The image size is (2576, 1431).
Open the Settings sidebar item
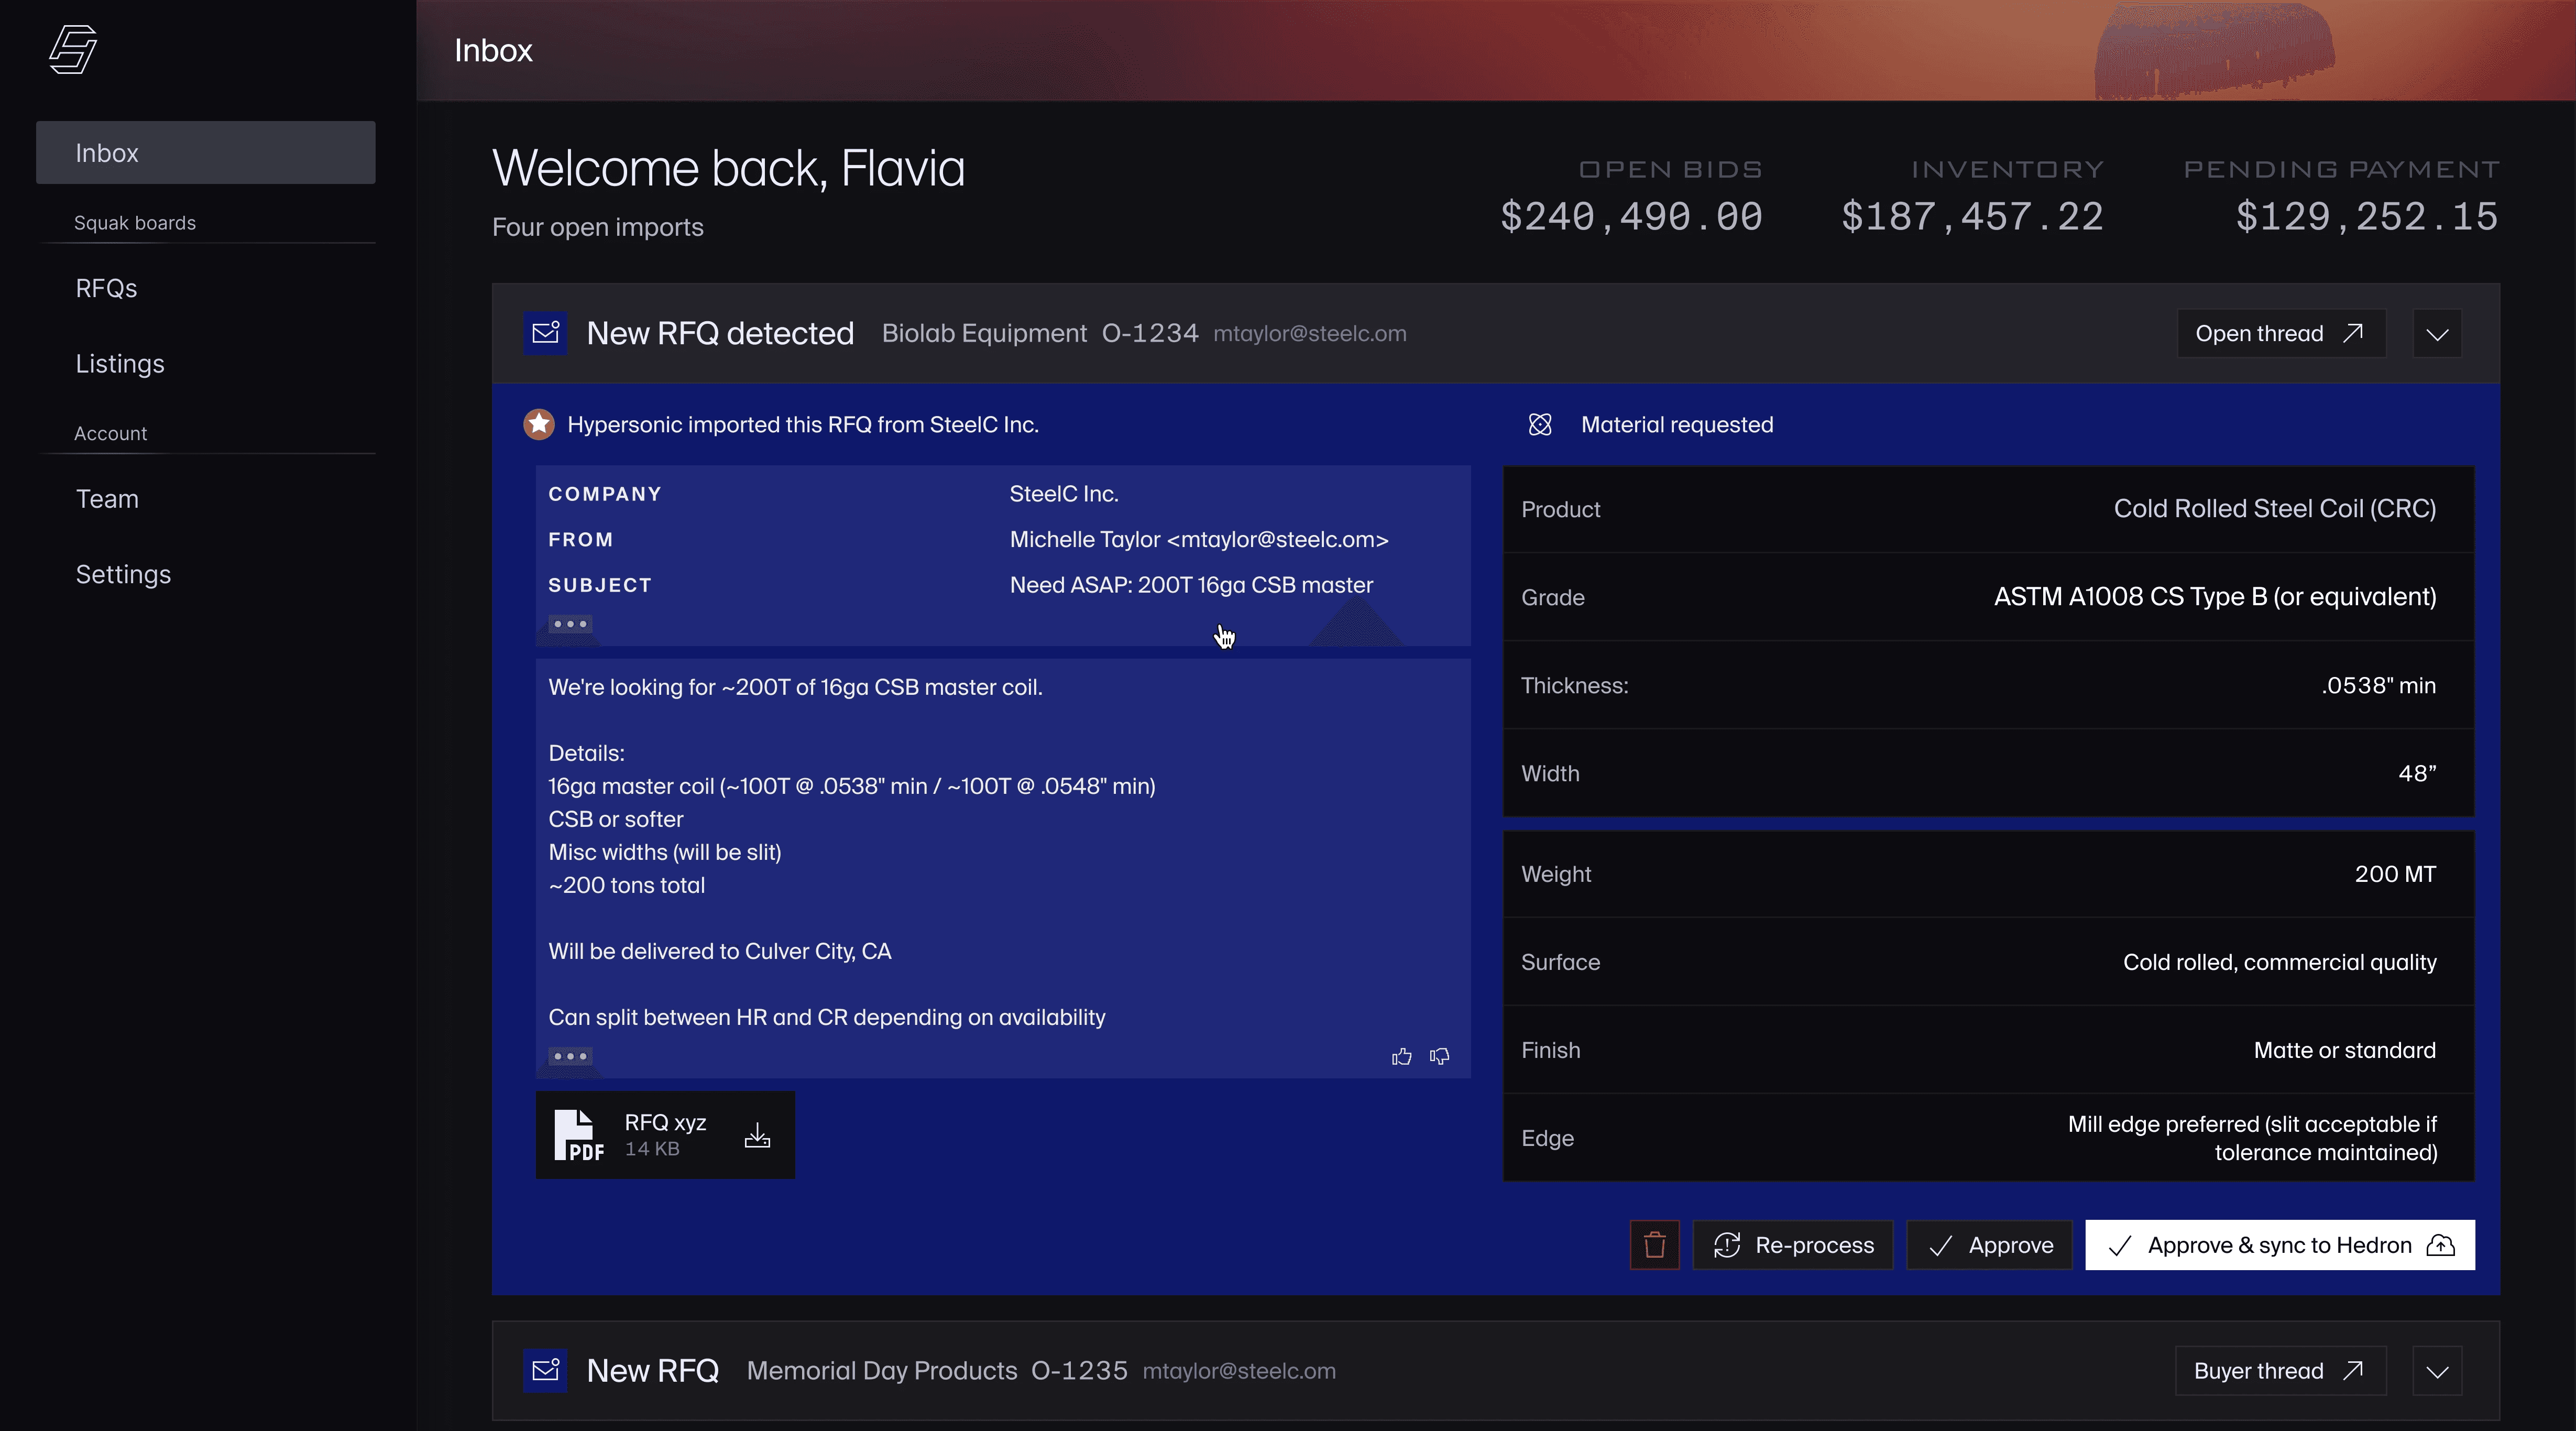point(123,574)
